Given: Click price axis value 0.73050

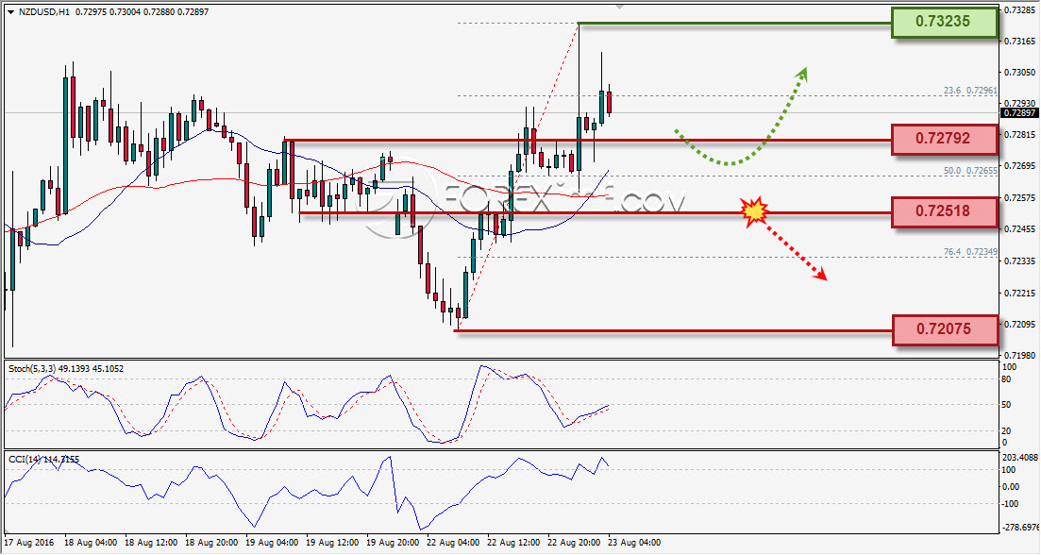Looking at the screenshot, I should tap(1021, 73).
